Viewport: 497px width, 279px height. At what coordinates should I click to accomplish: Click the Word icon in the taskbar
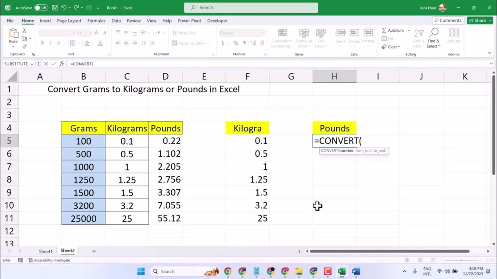tap(356, 271)
